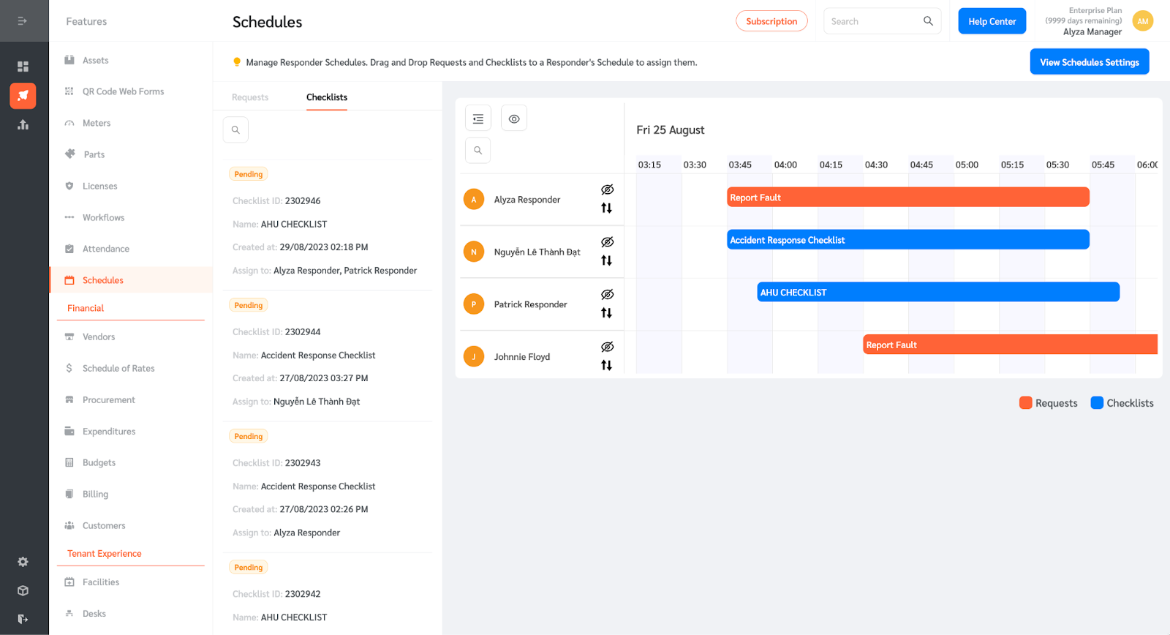Open the analytics chart icon in left rail
This screenshot has width=1170, height=635.
point(23,124)
